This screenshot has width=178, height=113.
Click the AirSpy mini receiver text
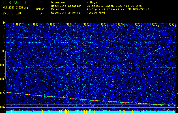(x=118, y=9)
